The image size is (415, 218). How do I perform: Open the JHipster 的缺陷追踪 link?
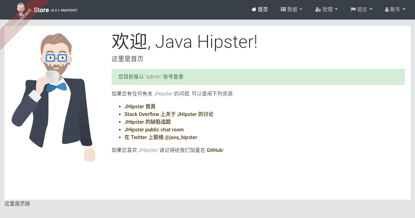[x=148, y=122]
